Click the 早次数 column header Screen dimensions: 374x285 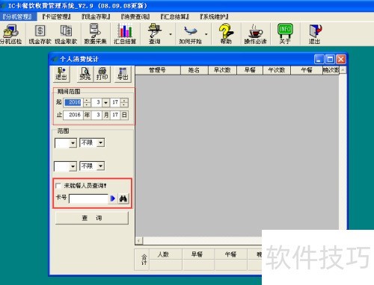[222, 70]
